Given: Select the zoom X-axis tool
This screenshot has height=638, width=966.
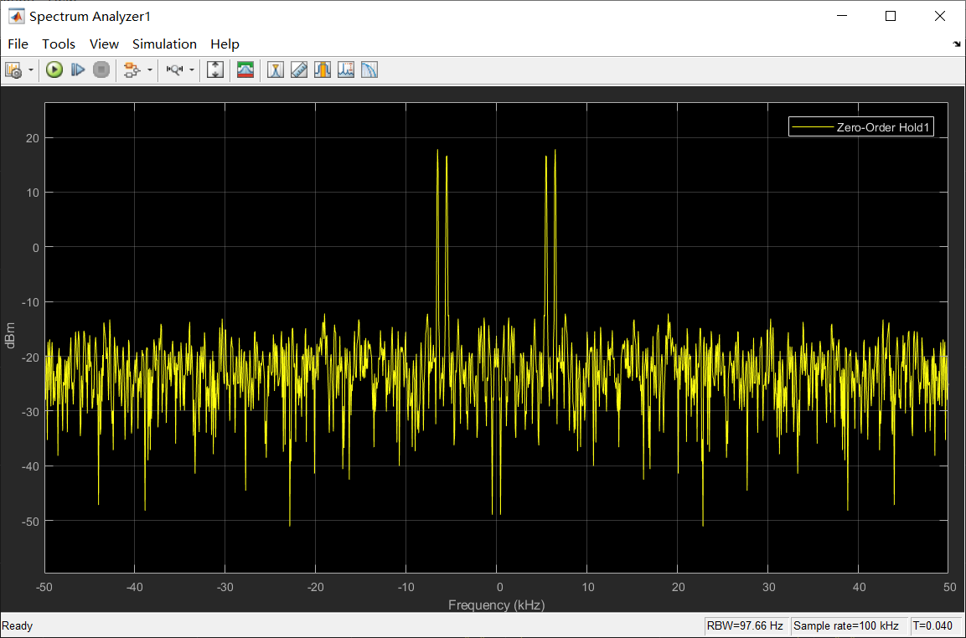Looking at the screenshot, I should pyautogui.click(x=174, y=70).
